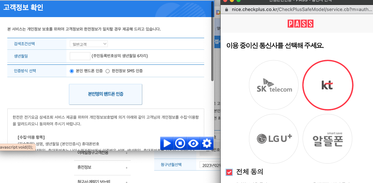Click the 검색조건선택 label
Viewport: 373px width, 183px height.
click(x=24, y=44)
